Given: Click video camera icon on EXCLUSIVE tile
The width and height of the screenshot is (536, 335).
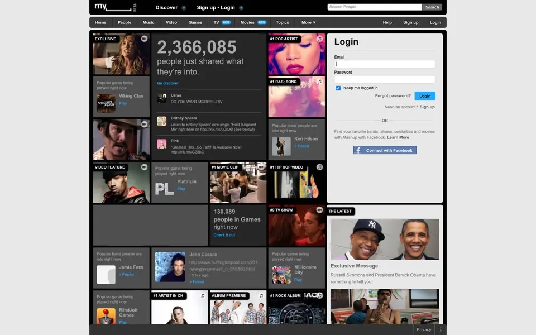Looking at the screenshot, I should click(144, 39).
